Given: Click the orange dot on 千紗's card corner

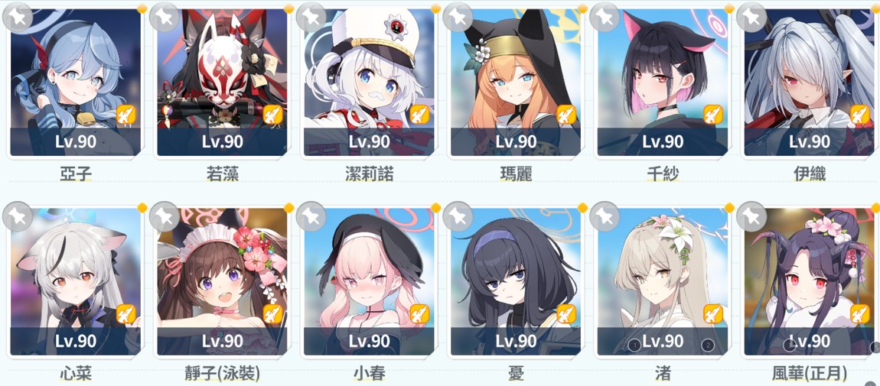Looking at the screenshot, I should (x=729, y=8).
